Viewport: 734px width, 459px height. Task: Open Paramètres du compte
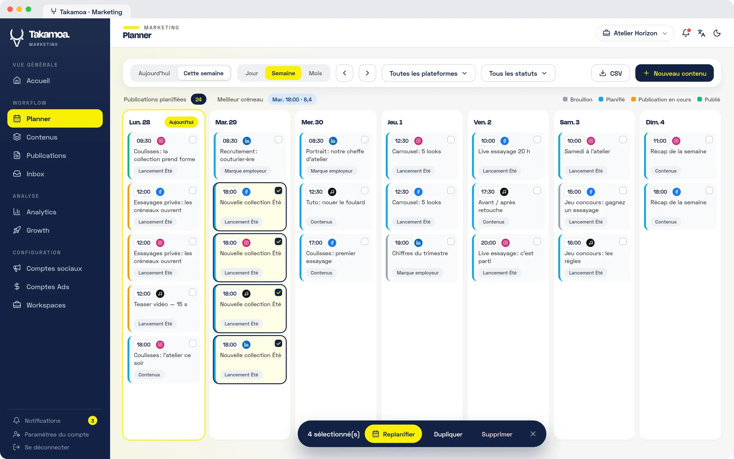coord(51,434)
